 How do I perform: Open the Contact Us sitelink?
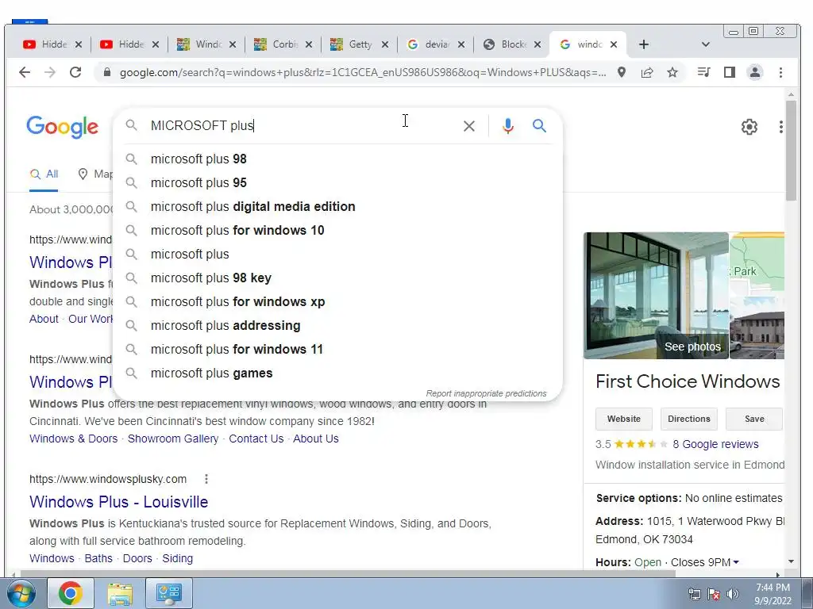click(x=256, y=439)
